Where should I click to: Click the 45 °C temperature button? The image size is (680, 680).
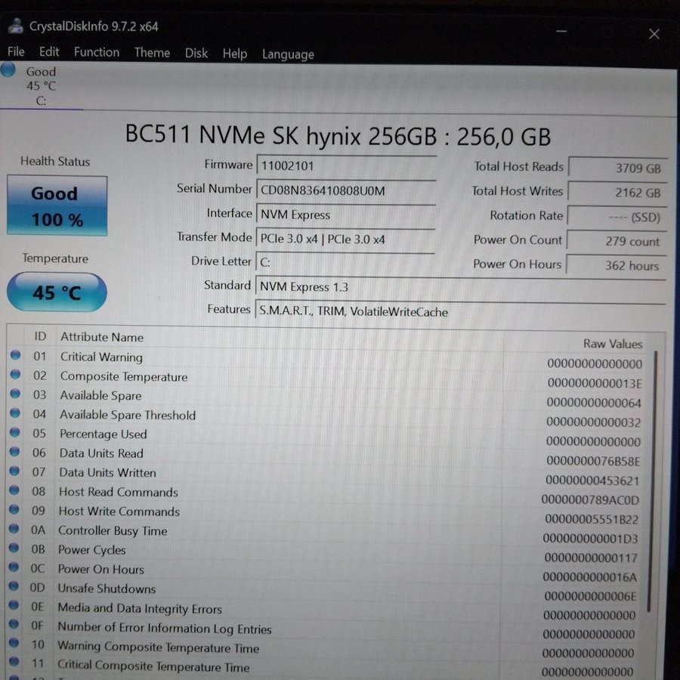tap(57, 292)
